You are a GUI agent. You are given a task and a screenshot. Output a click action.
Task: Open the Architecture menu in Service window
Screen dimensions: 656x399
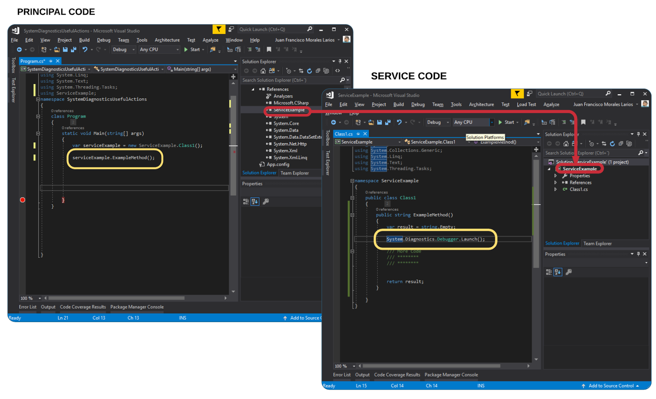pos(481,104)
